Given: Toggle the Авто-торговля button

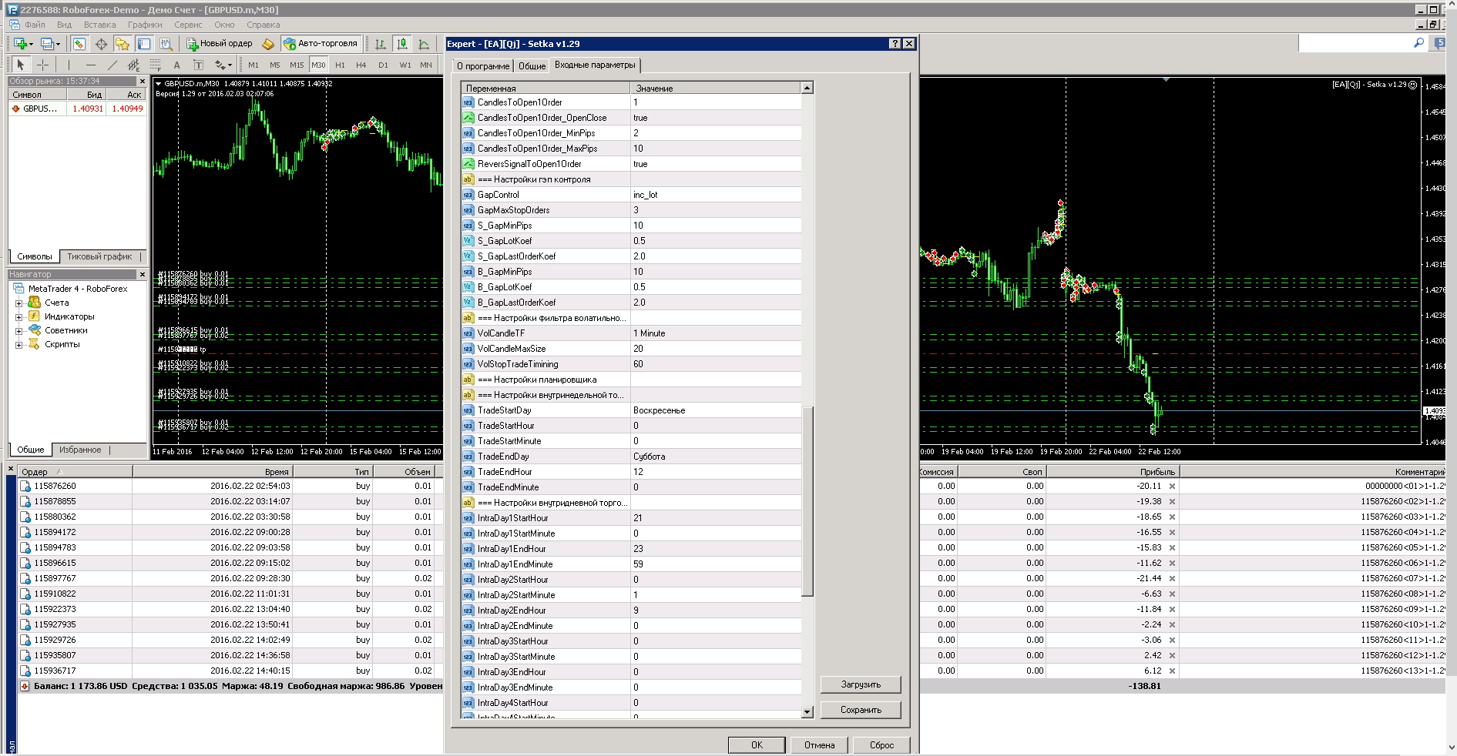Looking at the screenshot, I should 321,44.
